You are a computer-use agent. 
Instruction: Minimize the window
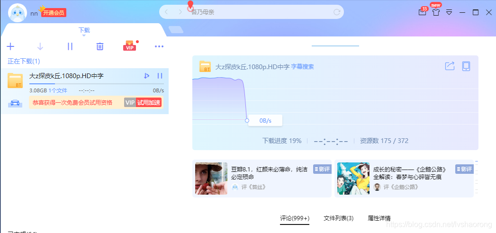click(x=462, y=12)
